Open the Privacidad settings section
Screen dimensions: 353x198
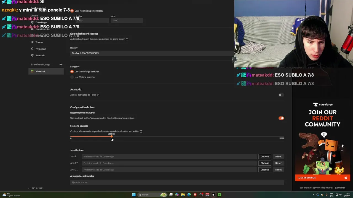(x=40, y=49)
